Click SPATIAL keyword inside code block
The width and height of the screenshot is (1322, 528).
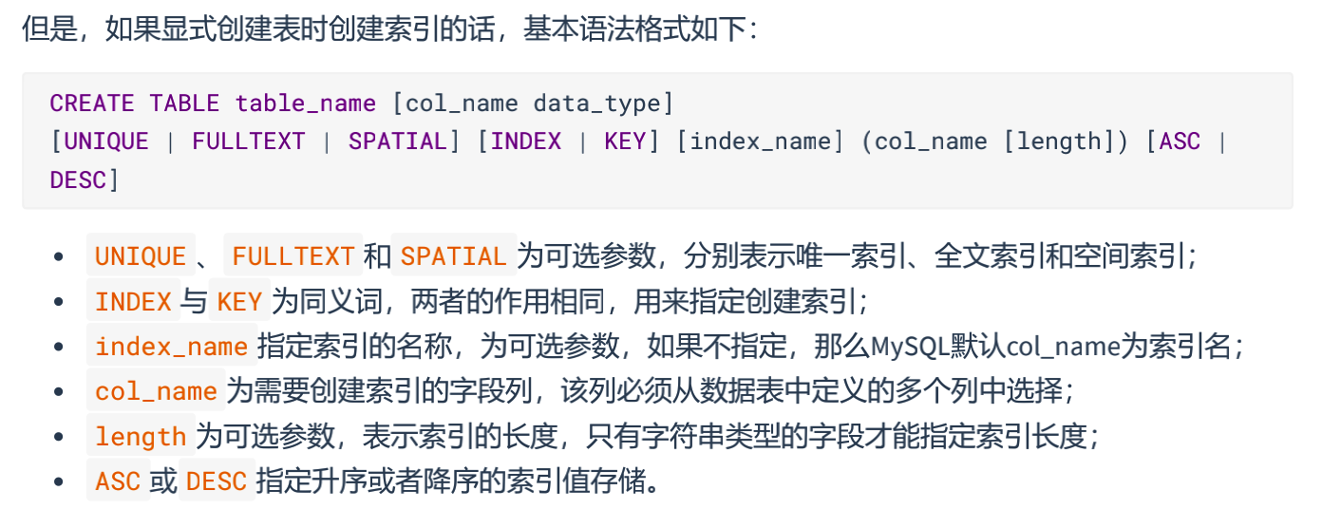pos(398,141)
